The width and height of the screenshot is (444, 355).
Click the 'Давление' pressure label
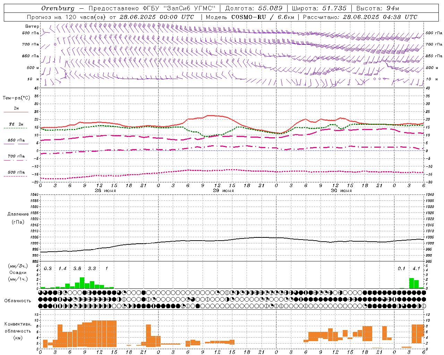18,214
